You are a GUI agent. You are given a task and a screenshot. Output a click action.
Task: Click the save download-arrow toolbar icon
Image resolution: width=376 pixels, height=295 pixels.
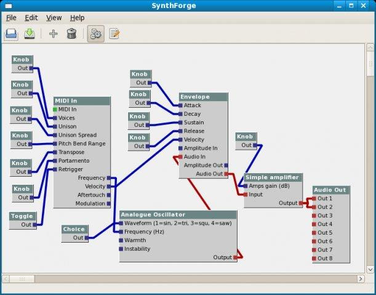point(30,34)
